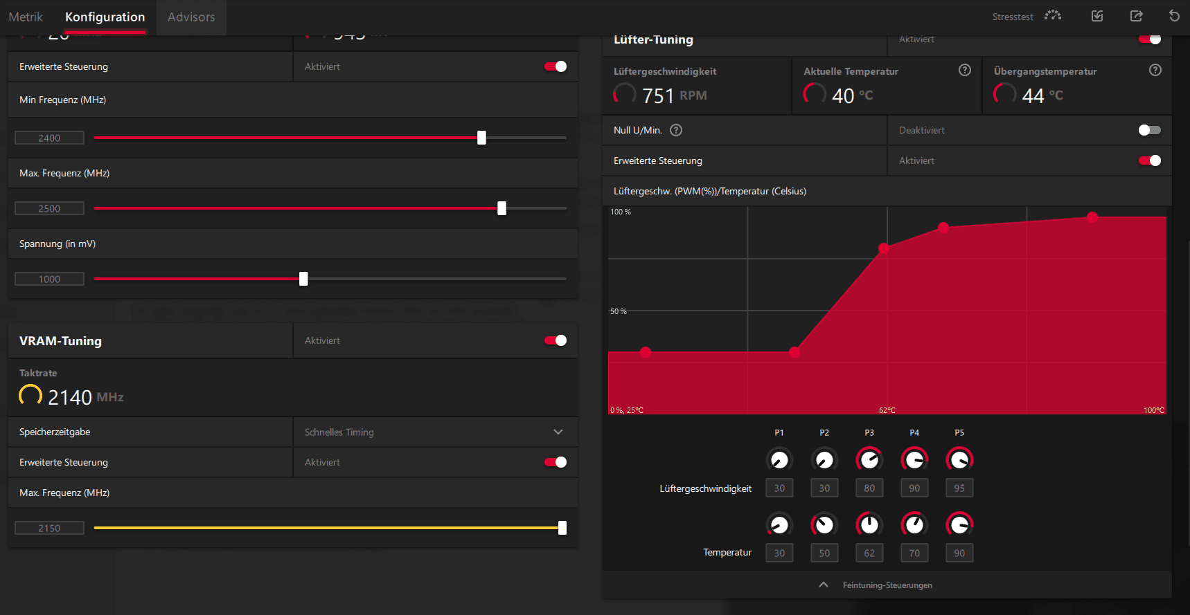The height and width of the screenshot is (615, 1190).
Task: Click the P5 Lüftergeschwindigkeit dial
Action: 959,459
